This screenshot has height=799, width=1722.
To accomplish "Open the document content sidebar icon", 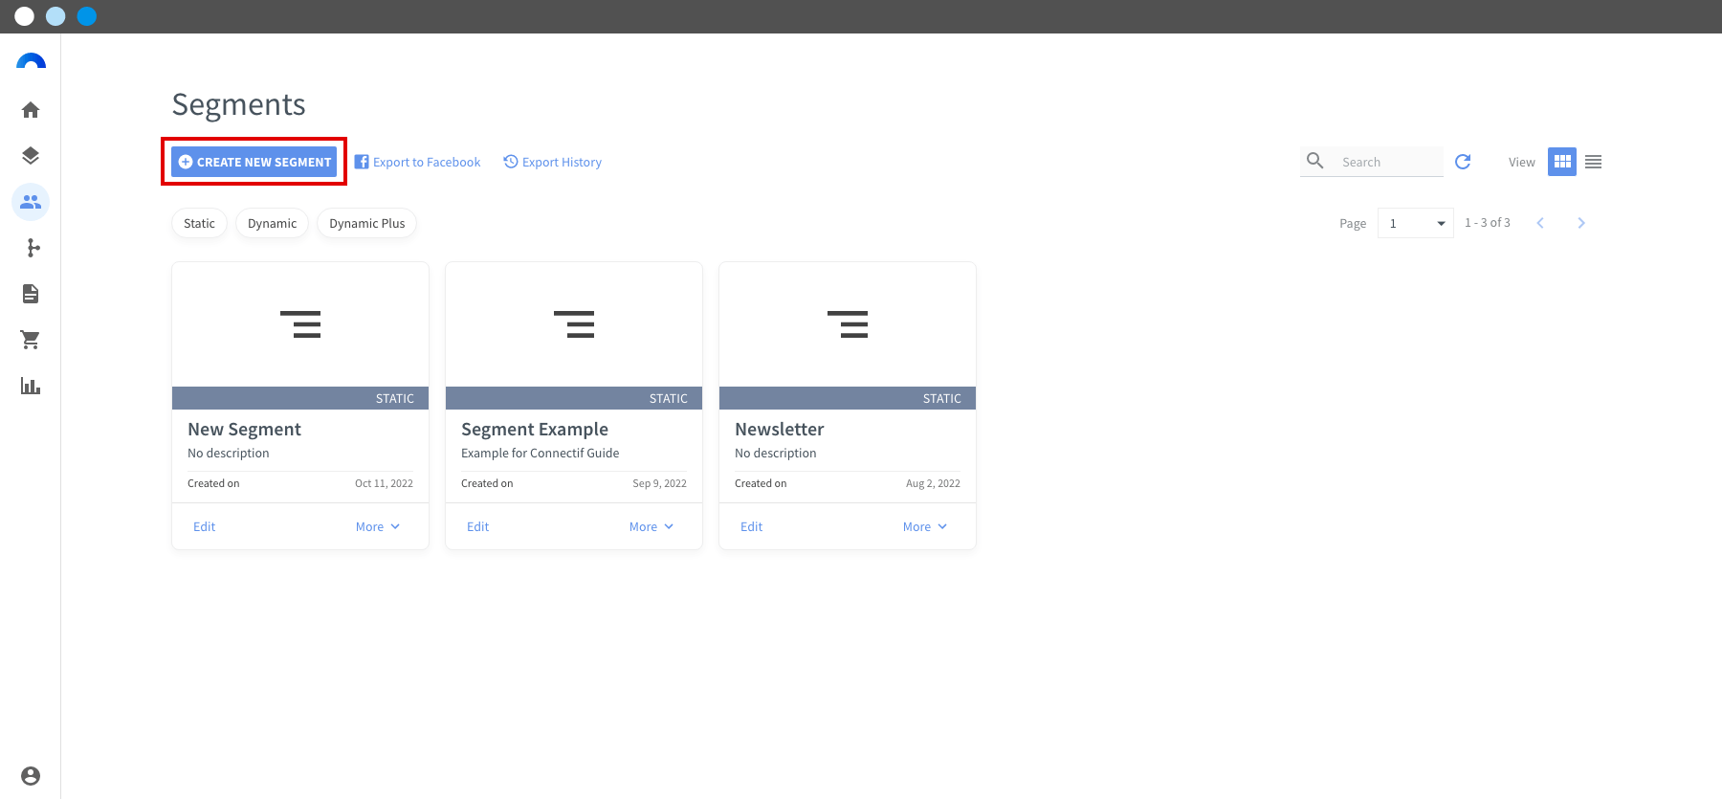I will 31,294.
